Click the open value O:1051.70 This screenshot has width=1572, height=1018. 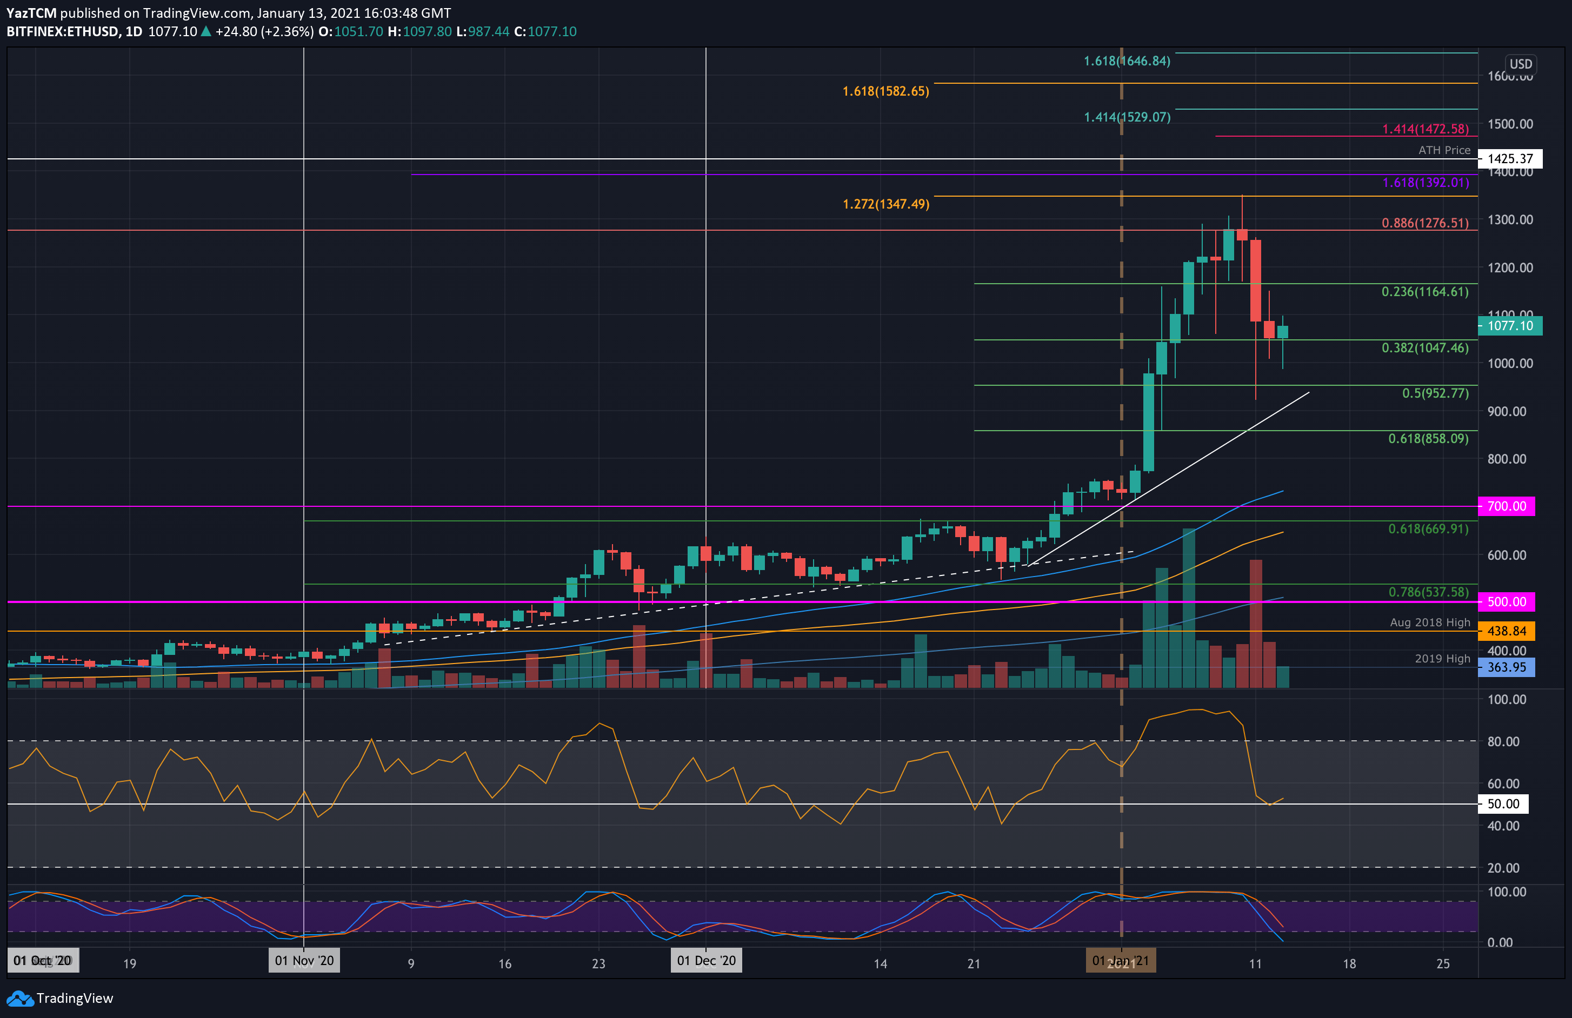[351, 32]
